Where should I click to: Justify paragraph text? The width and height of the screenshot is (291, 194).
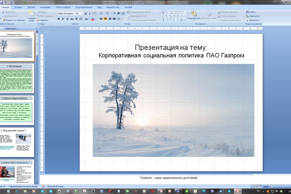point(114,19)
